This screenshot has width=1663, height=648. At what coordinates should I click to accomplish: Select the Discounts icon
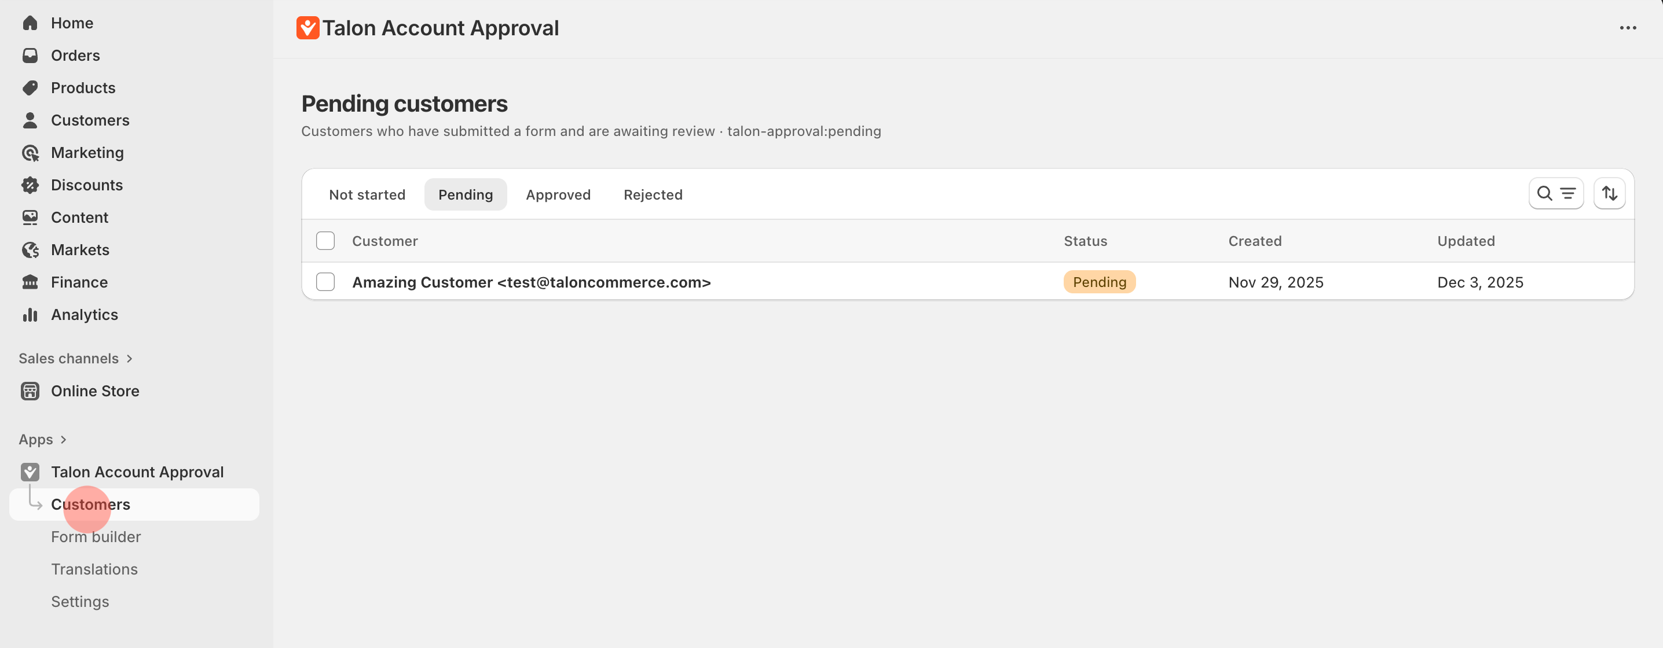(x=30, y=185)
